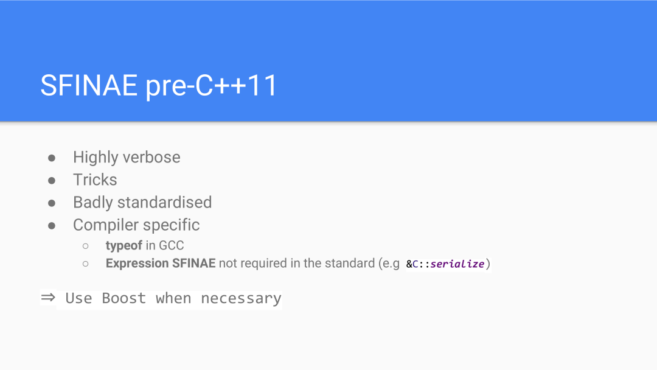Click the phrase "not required in the standard"
657x370 pixels.
(297, 264)
